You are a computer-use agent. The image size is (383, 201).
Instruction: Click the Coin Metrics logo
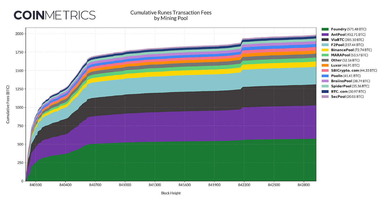[x=54, y=15]
